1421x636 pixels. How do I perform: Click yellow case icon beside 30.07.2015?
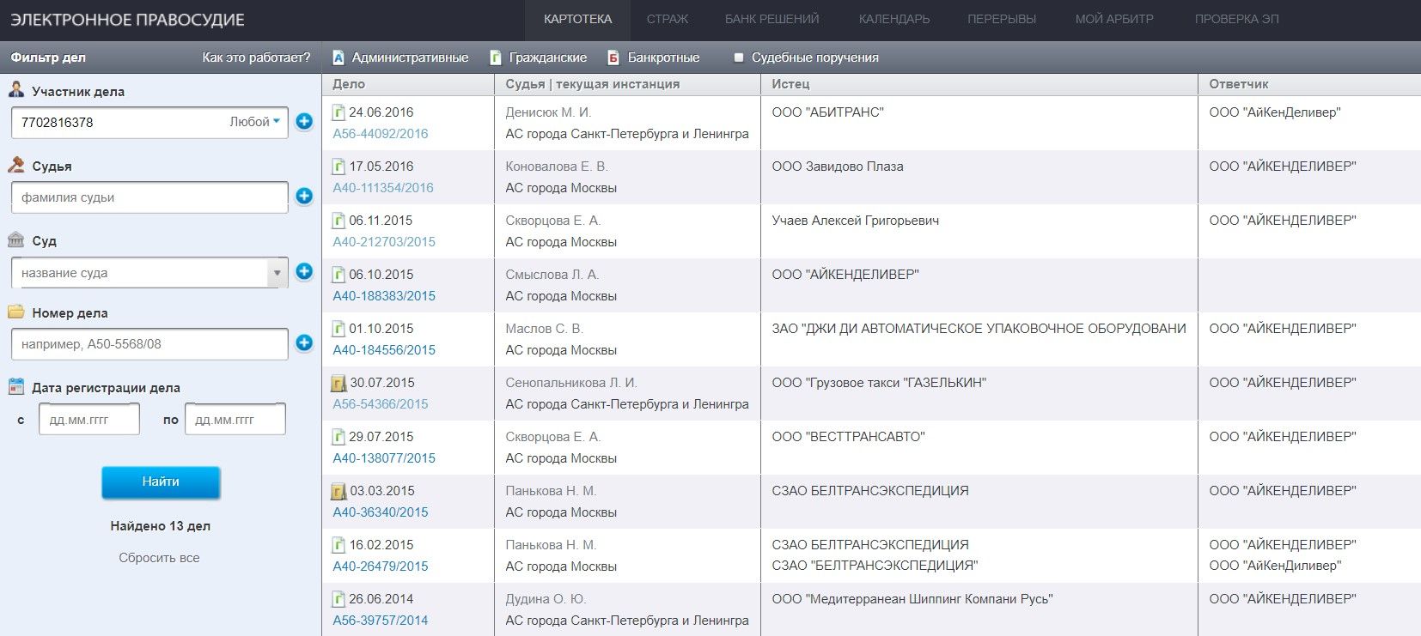[339, 383]
